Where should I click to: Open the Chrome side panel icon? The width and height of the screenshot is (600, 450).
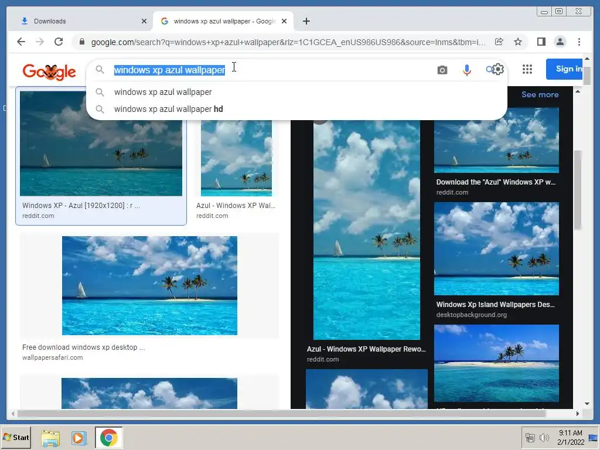(541, 42)
